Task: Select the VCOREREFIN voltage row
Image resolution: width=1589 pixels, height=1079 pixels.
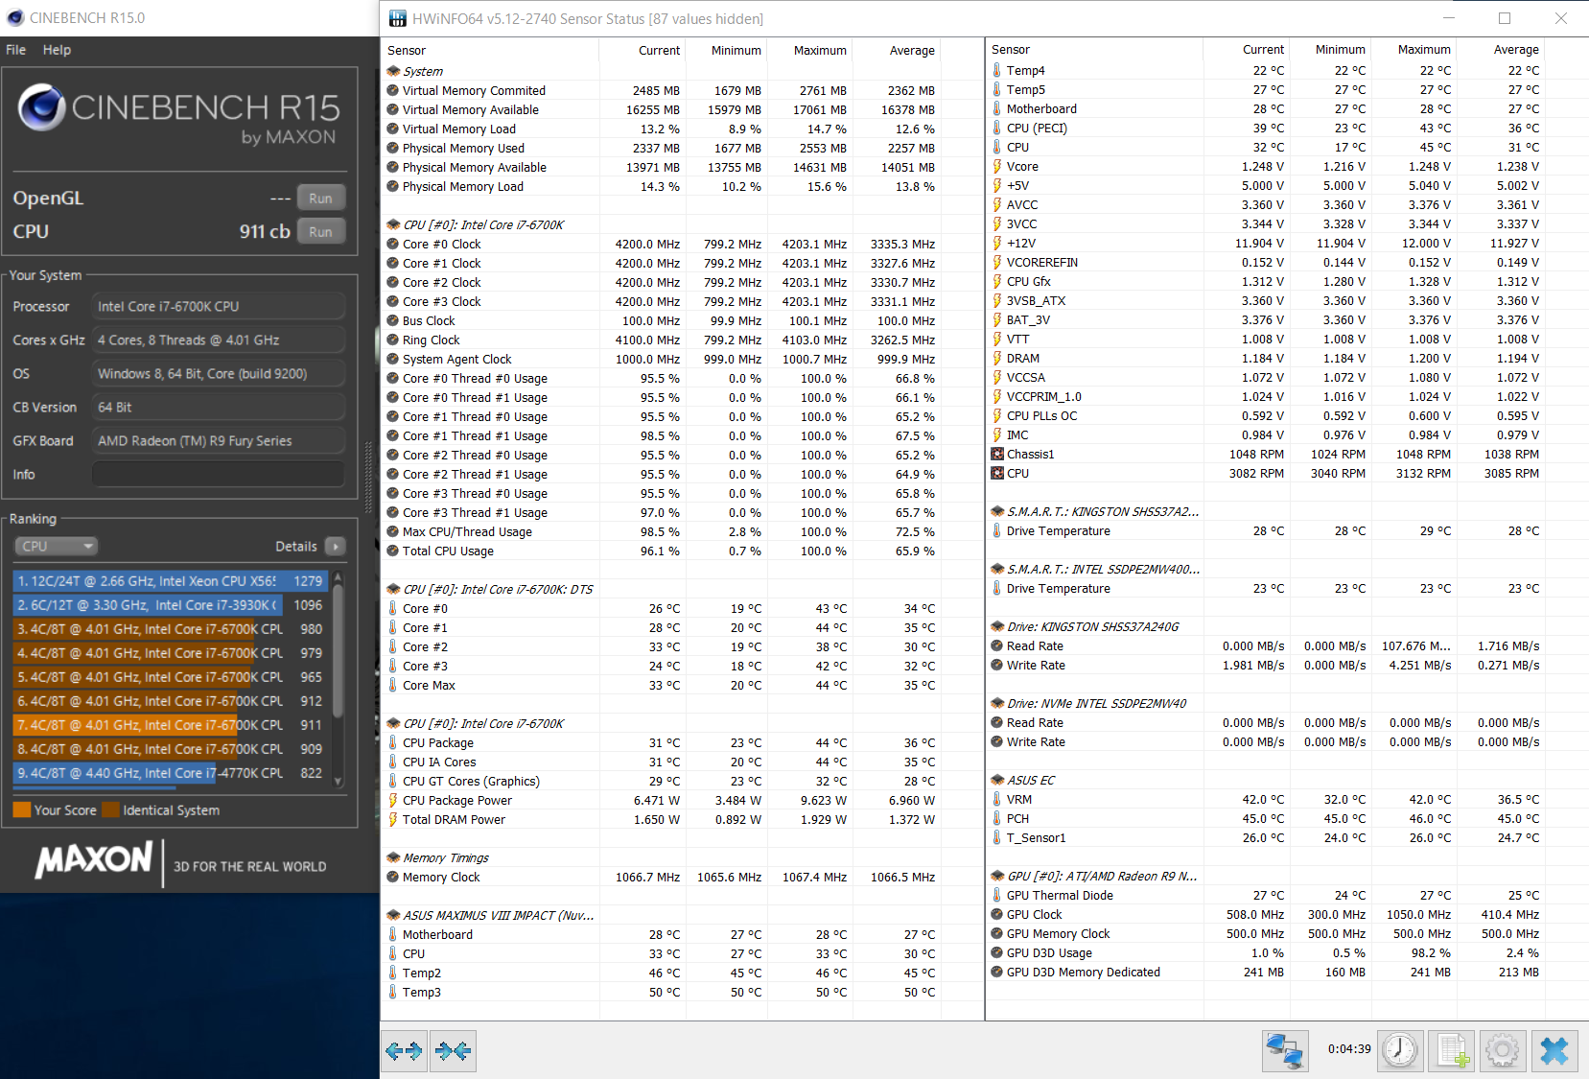Action: tap(1265, 263)
